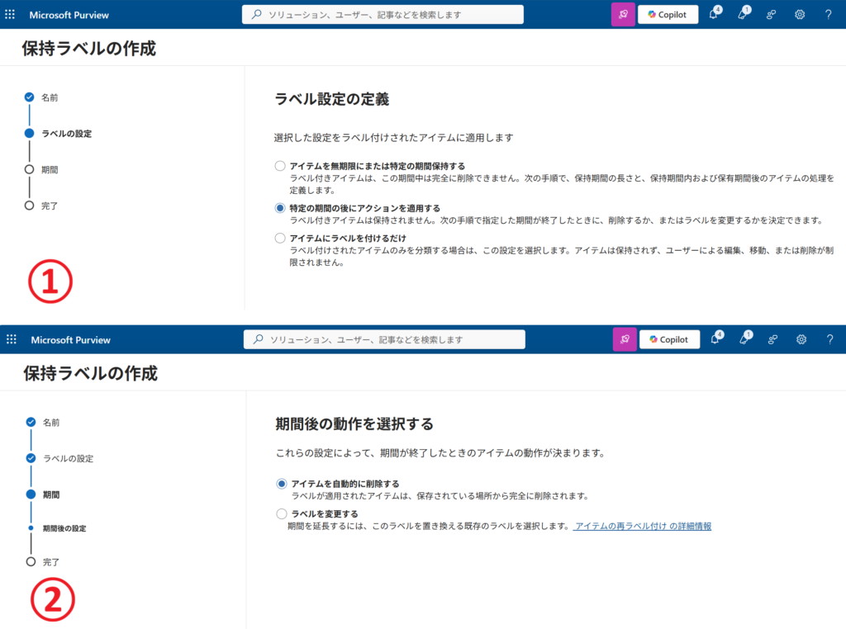The image size is (846, 629).
Task: Choose アイテムを自動的に削除する radio option
Action: coord(282,484)
